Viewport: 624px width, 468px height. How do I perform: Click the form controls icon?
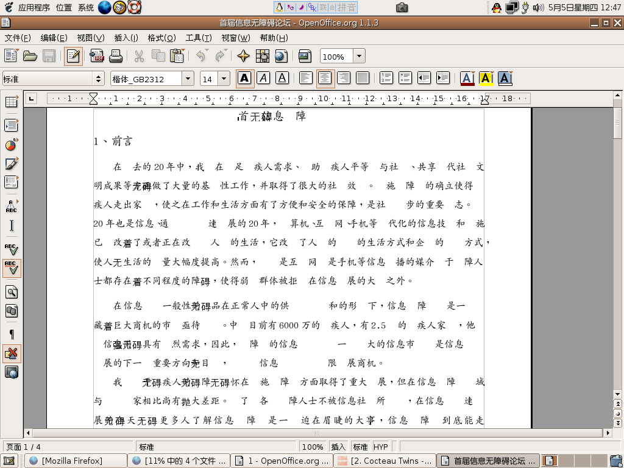[x=12, y=182]
